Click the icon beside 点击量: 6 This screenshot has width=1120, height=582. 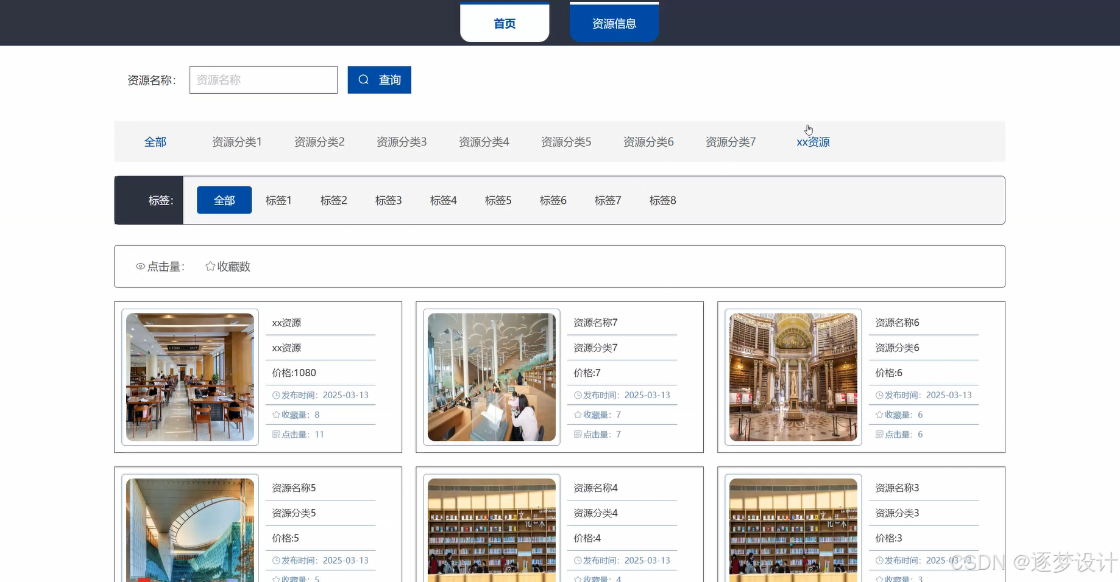[879, 434]
